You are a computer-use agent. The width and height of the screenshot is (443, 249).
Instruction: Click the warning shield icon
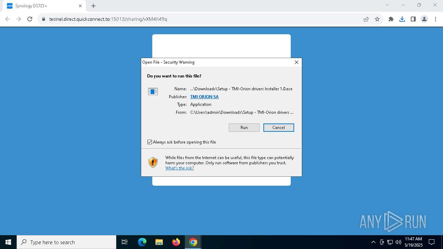tap(153, 162)
